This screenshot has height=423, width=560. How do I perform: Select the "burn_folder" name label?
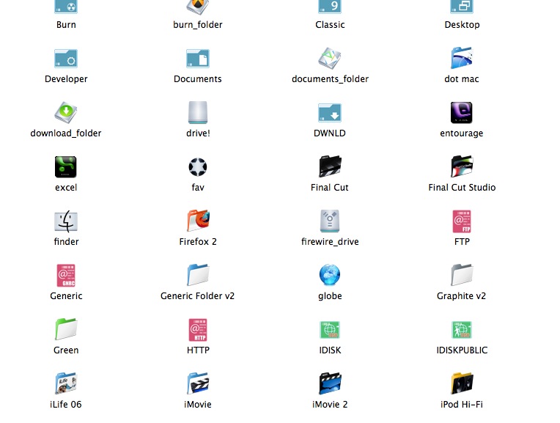click(198, 25)
